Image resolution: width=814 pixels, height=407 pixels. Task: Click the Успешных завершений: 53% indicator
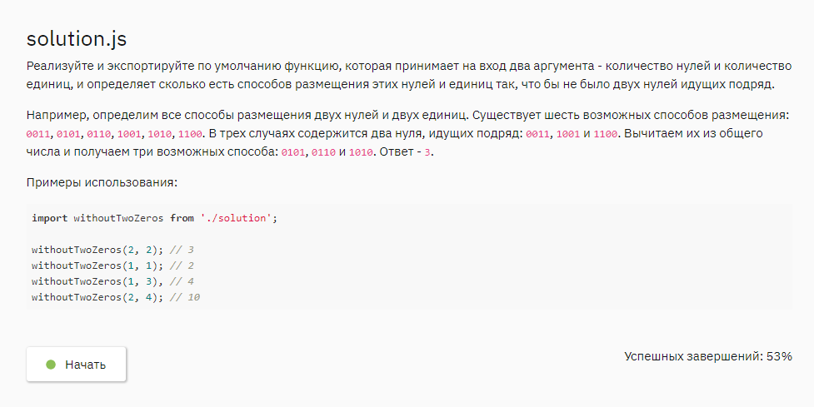[707, 356]
